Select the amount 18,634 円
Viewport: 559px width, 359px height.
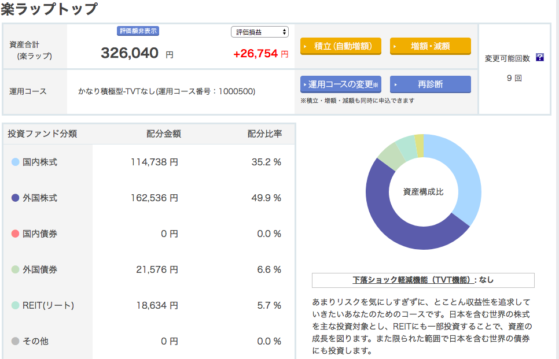(157, 305)
